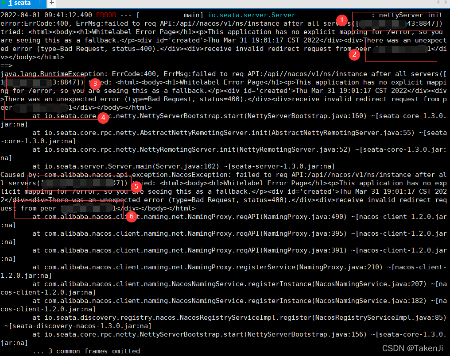This screenshot has height=356, width=450.
Task: Click the red ERROR keyword in the log header
Action: click(106, 15)
